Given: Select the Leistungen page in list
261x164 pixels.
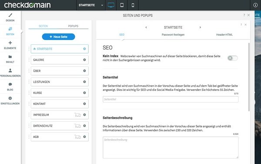Looking at the screenshot, I should [60, 82].
